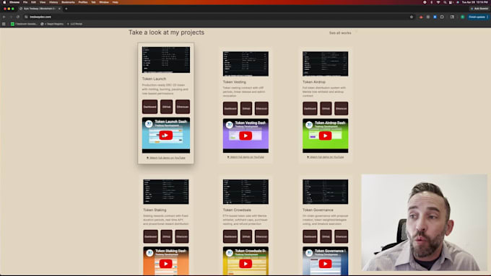This screenshot has width=491, height=276.
Task: Open the Profiles menu
Action: (x=83, y=2)
